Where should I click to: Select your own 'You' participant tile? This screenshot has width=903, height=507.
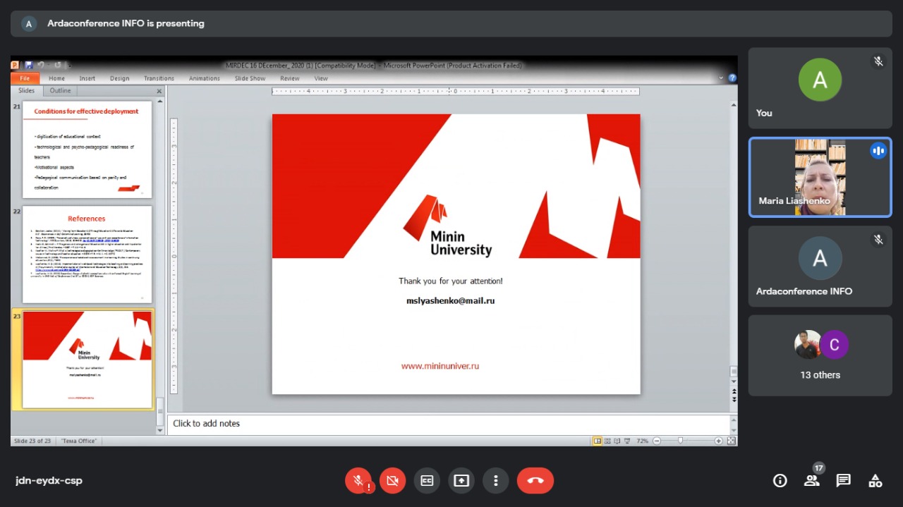tap(820, 88)
